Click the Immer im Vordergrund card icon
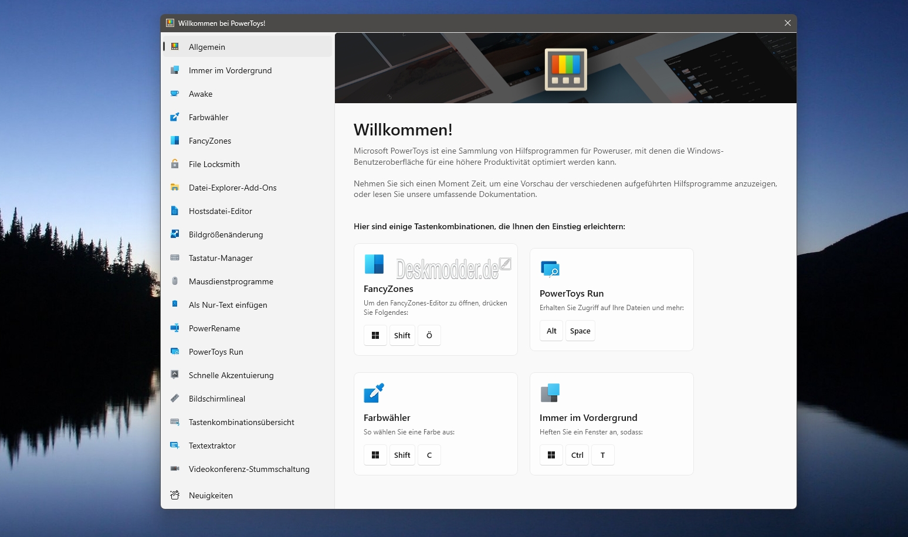 point(550,393)
